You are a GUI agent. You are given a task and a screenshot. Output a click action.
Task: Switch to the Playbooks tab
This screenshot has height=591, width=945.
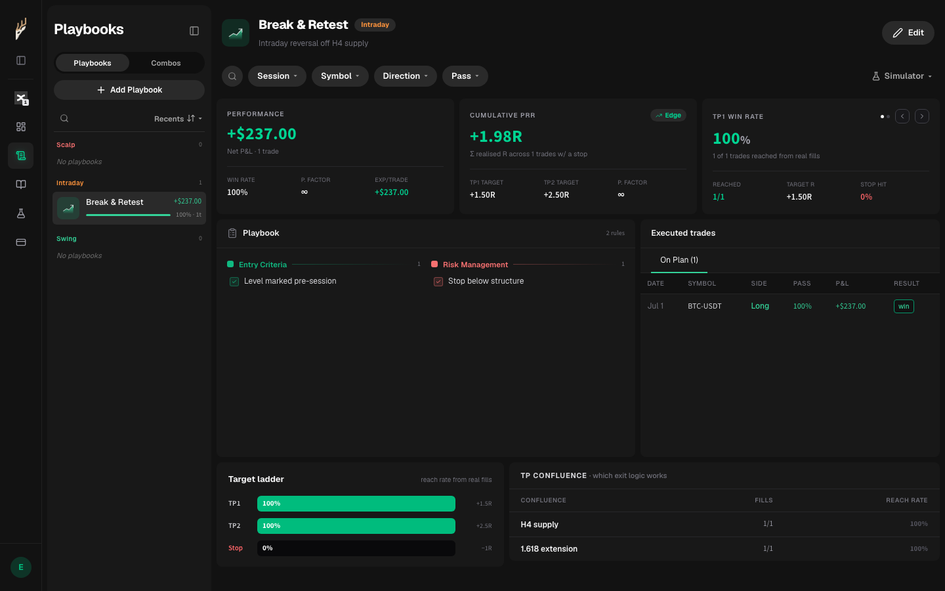[93, 63]
